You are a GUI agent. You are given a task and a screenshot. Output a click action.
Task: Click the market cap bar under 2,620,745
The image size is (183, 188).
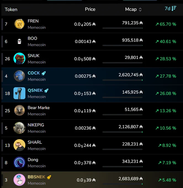tap(123, 80)
